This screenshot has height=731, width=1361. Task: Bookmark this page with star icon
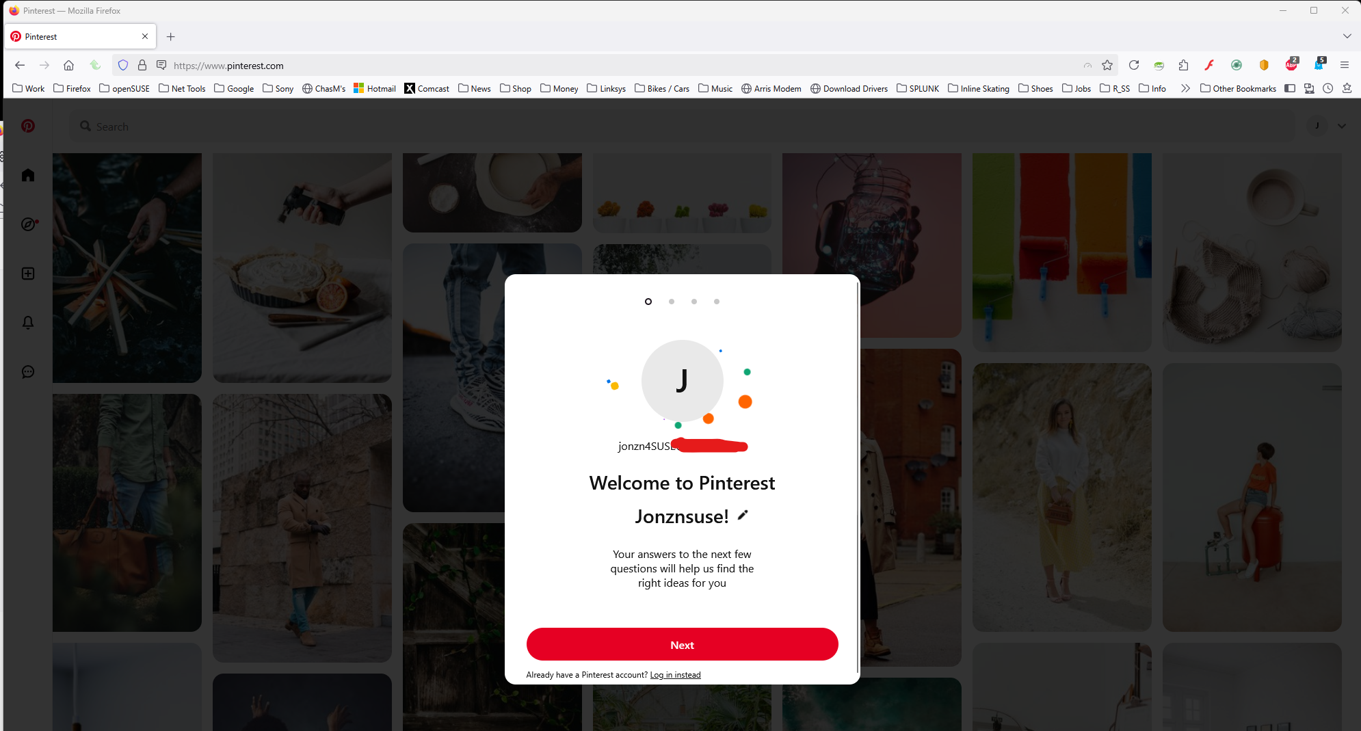point(1107,66)
